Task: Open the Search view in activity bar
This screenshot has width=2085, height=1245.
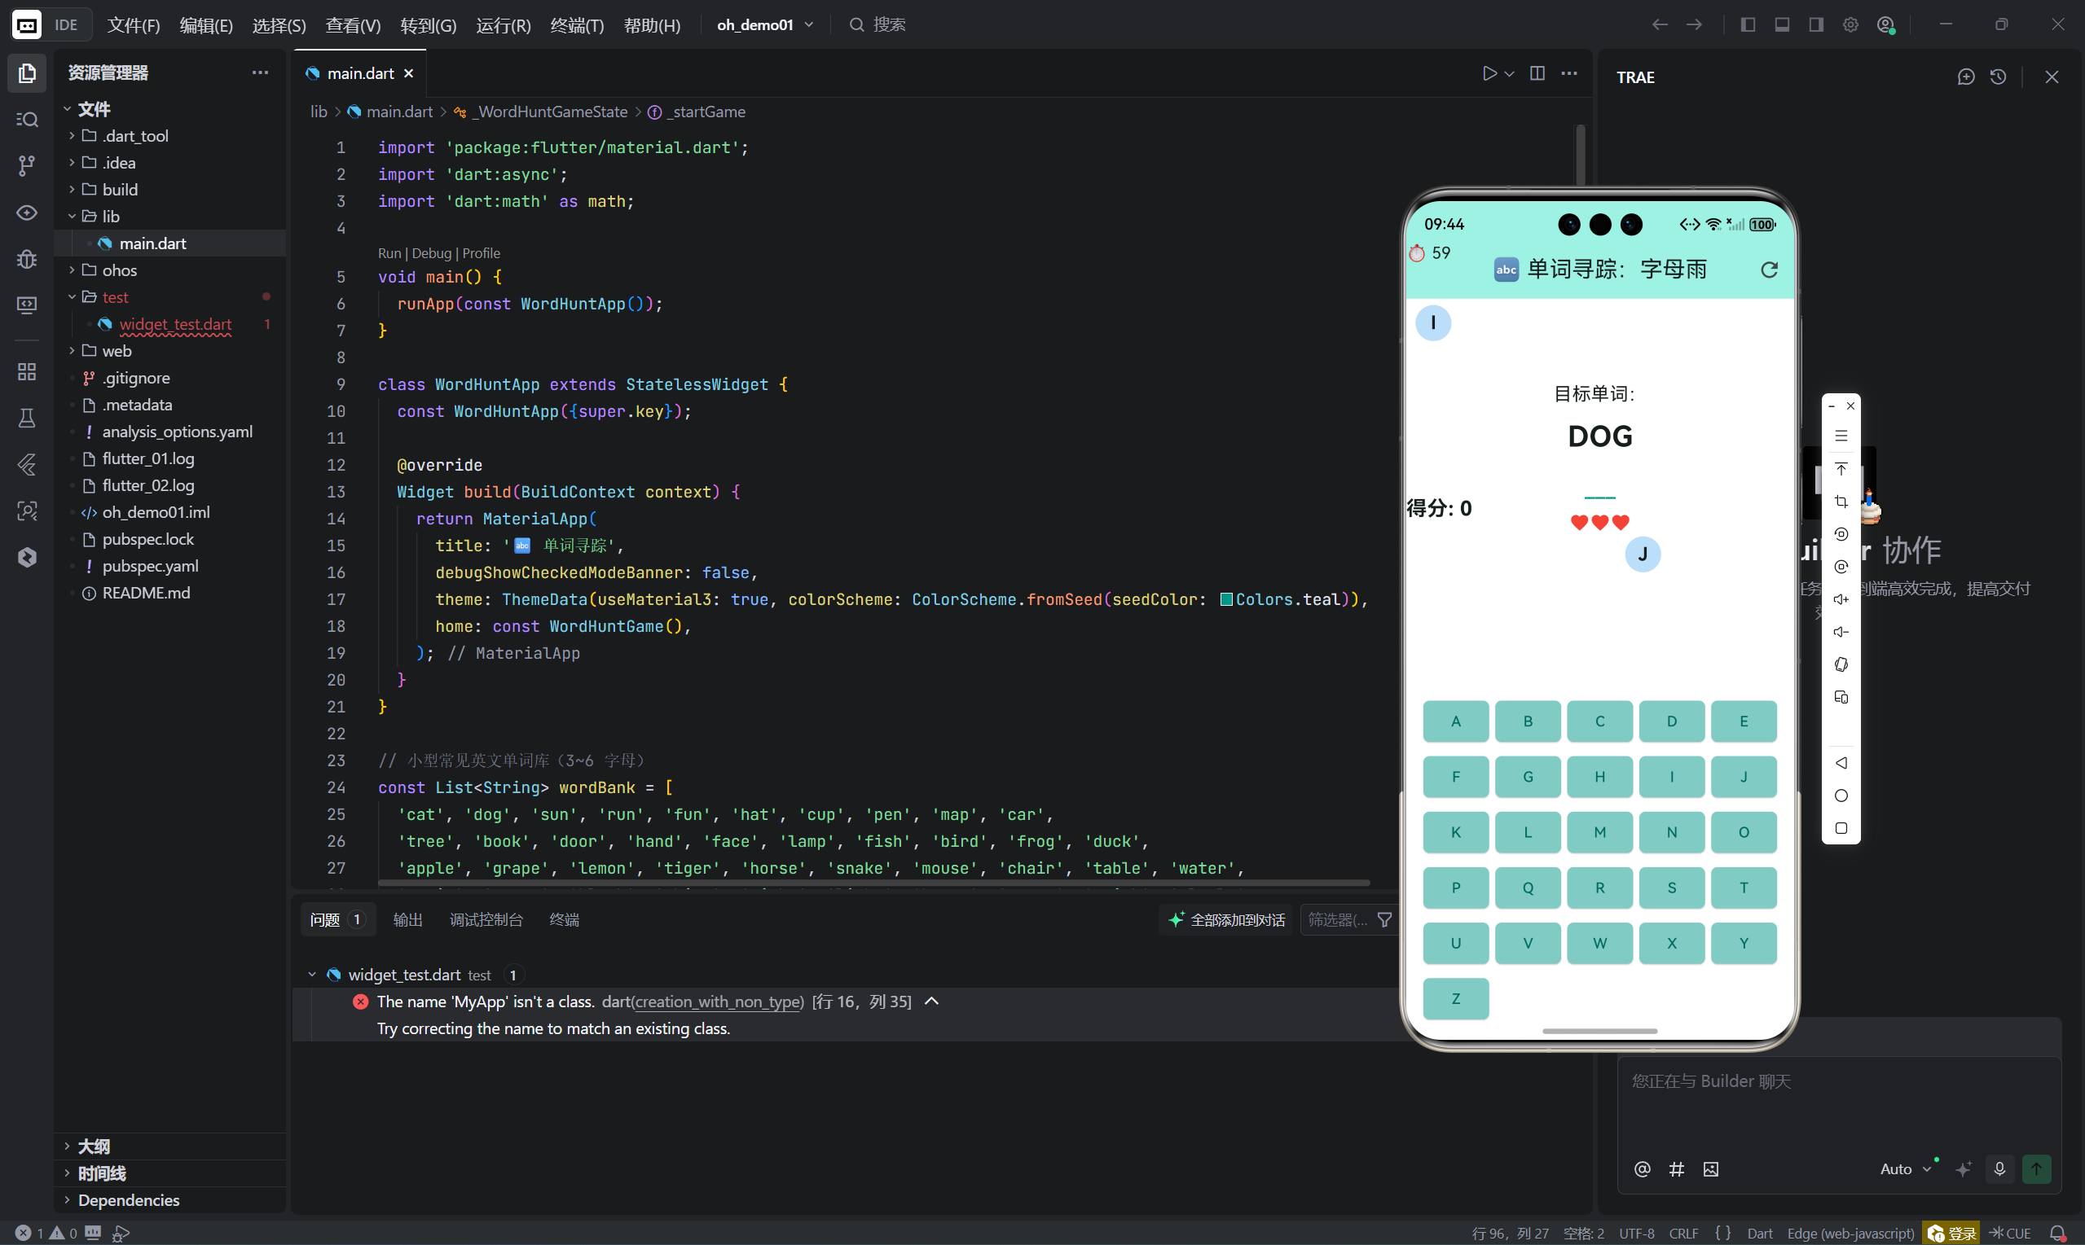Action: [27, 119]
